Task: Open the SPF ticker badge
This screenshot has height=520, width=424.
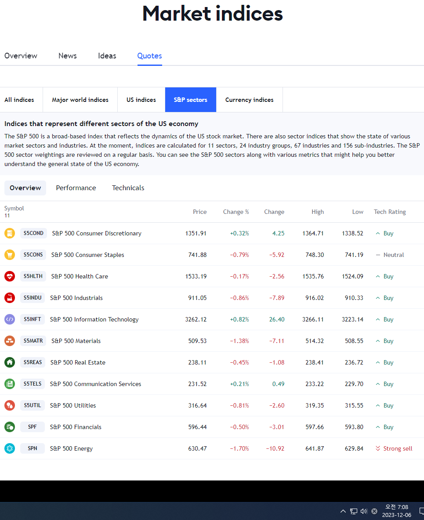Action: point(33,427)
